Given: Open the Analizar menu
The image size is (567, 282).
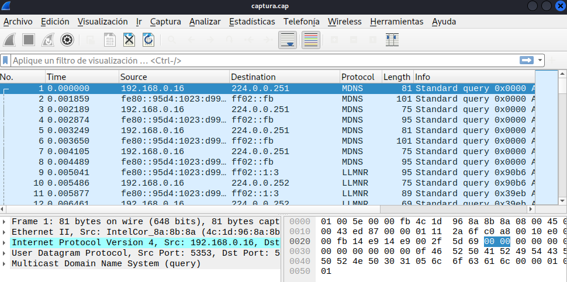Looking at the screenshot, I should (205, 22).
